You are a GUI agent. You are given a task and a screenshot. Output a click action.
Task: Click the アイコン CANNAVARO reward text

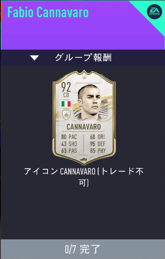(84, 177)
